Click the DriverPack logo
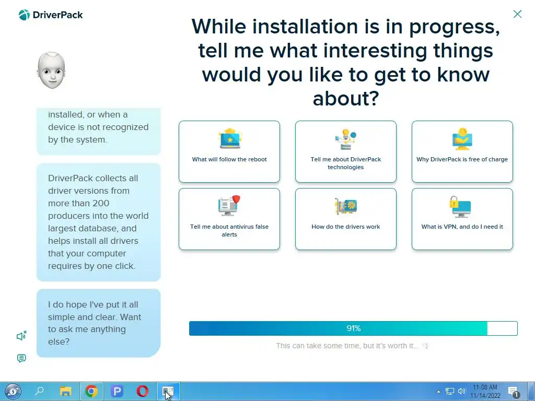The height and width of the screenshot is (401, 535). (x=51, y=15)
